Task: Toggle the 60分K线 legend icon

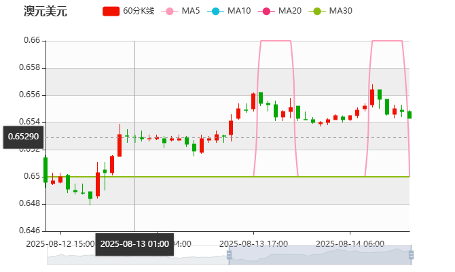Action: click(x=111, y=12)
